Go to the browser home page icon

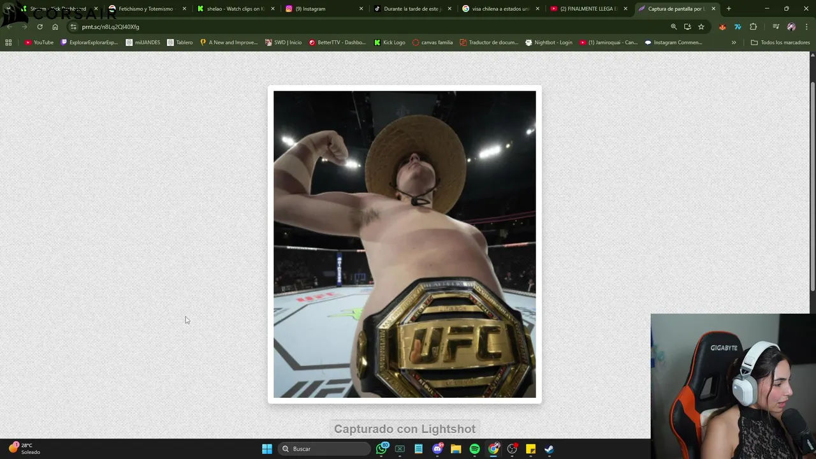click(55, 27)
